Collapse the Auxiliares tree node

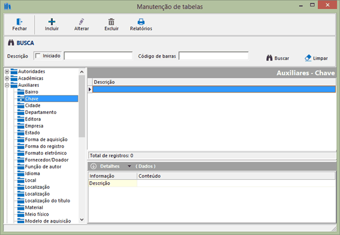coord(7,85)
